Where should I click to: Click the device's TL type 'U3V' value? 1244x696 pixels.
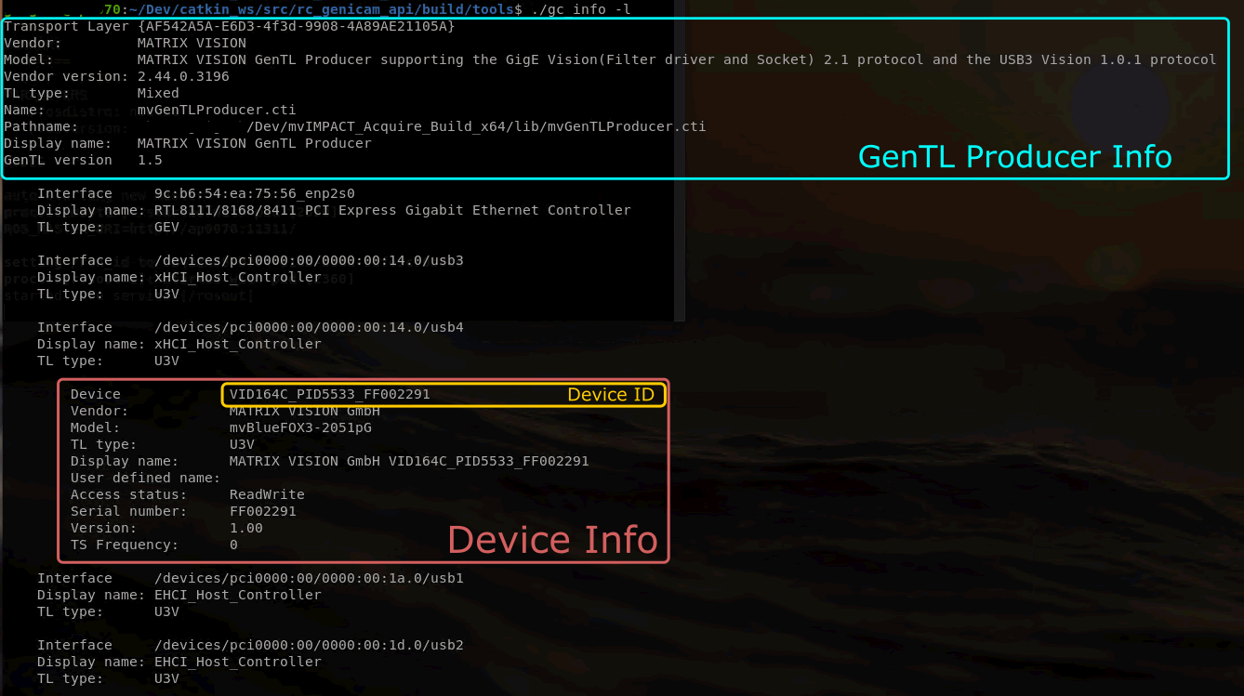242,444
